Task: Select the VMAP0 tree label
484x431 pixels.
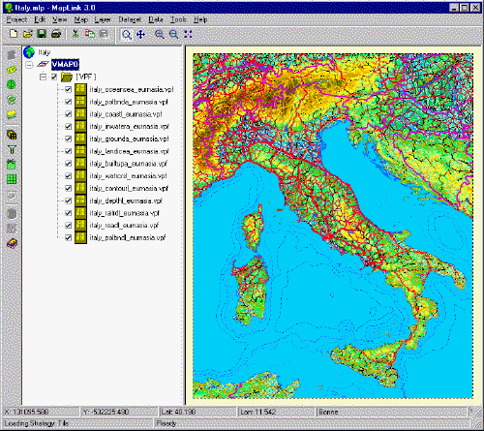Action: point(65,64)
